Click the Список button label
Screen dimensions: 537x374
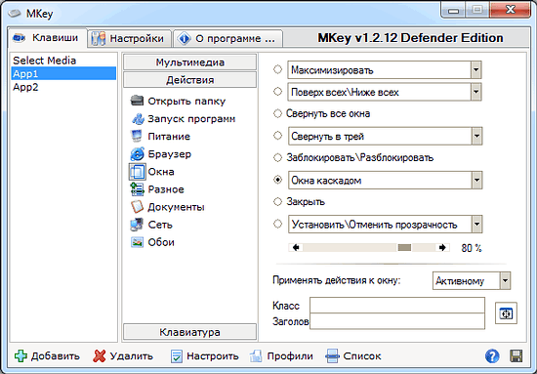pyautogui.click(x=362, y=356)
